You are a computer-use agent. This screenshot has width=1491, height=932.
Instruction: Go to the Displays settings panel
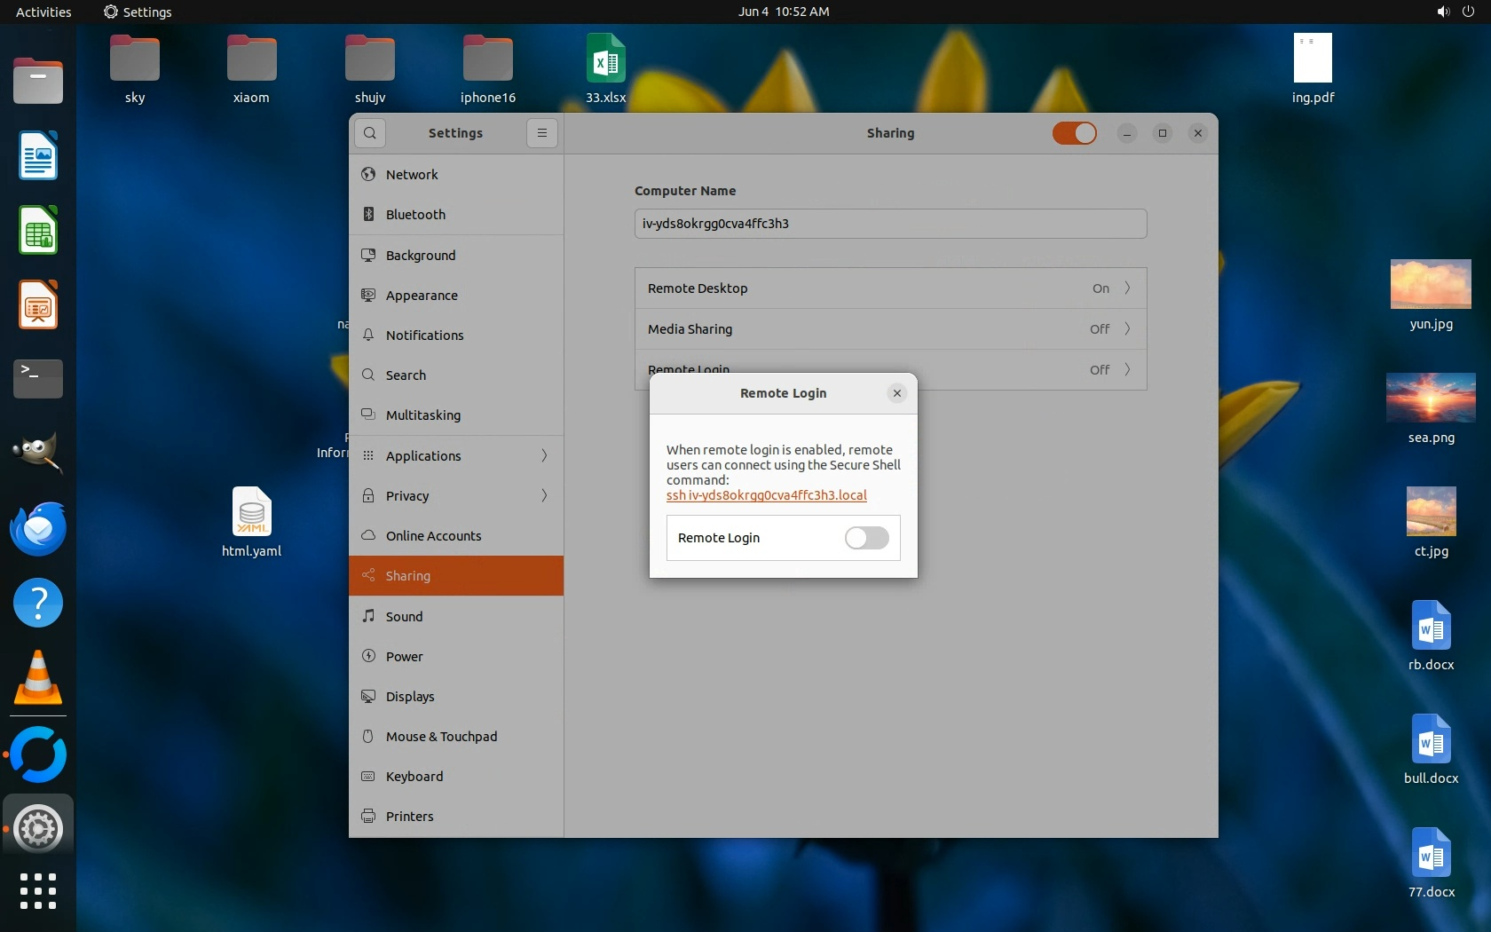[x=410, y=697]
